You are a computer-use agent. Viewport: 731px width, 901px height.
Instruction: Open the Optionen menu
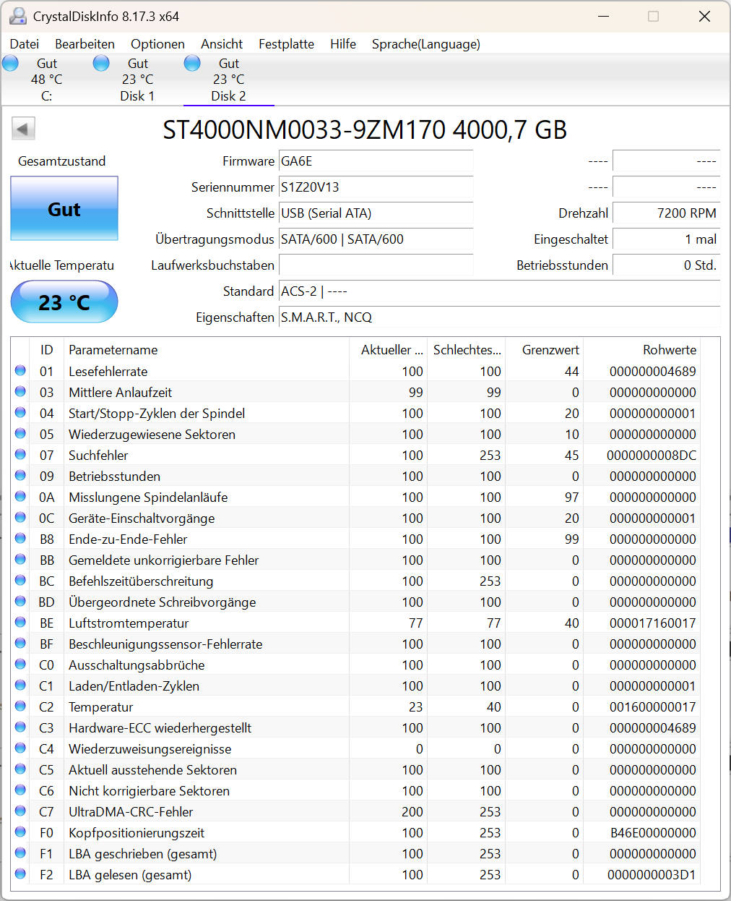(x=157, y=44)
